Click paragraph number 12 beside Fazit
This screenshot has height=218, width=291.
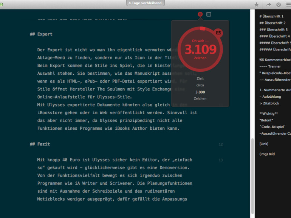coord(221,144)
